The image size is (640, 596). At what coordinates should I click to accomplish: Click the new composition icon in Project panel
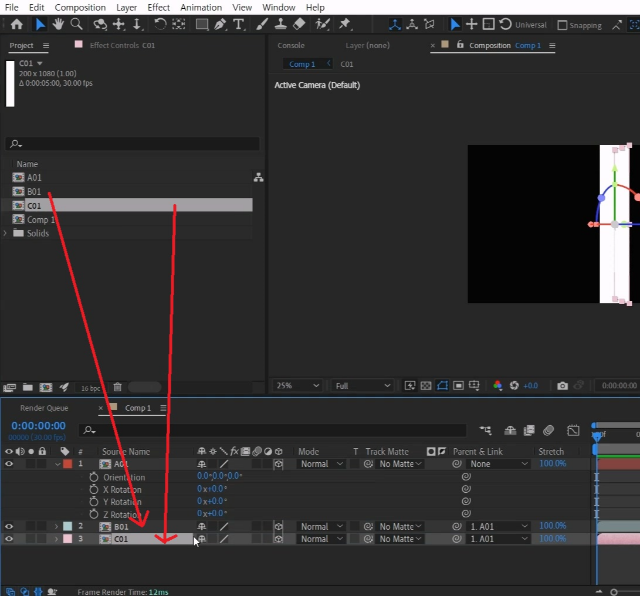pyautogui.click(x=46, y=387)
